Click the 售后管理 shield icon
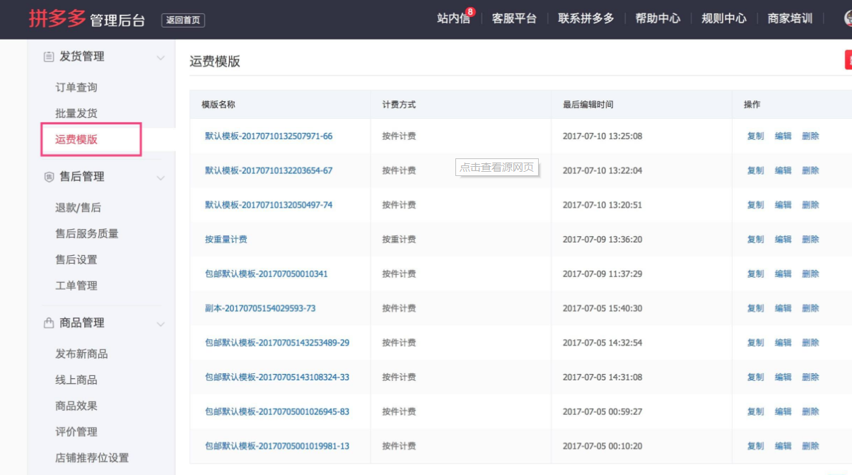This screenshot has height=475, width=852. point(49,177)
